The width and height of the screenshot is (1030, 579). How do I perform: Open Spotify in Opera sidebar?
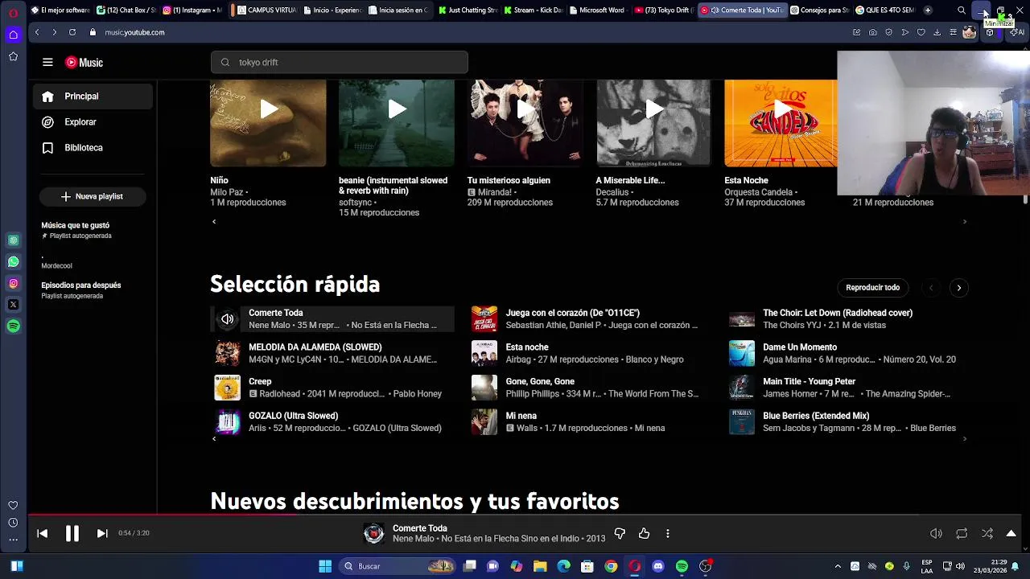click(x=13, y=326)
